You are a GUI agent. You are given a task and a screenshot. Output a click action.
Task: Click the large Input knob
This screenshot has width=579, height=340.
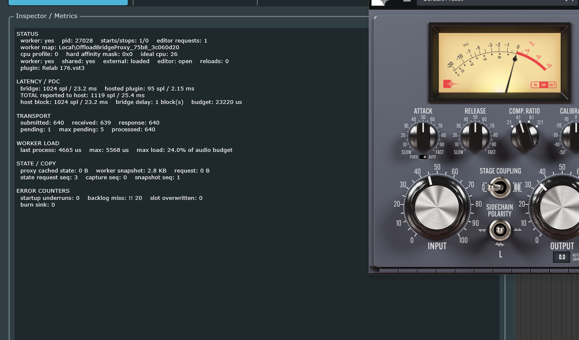437,208
